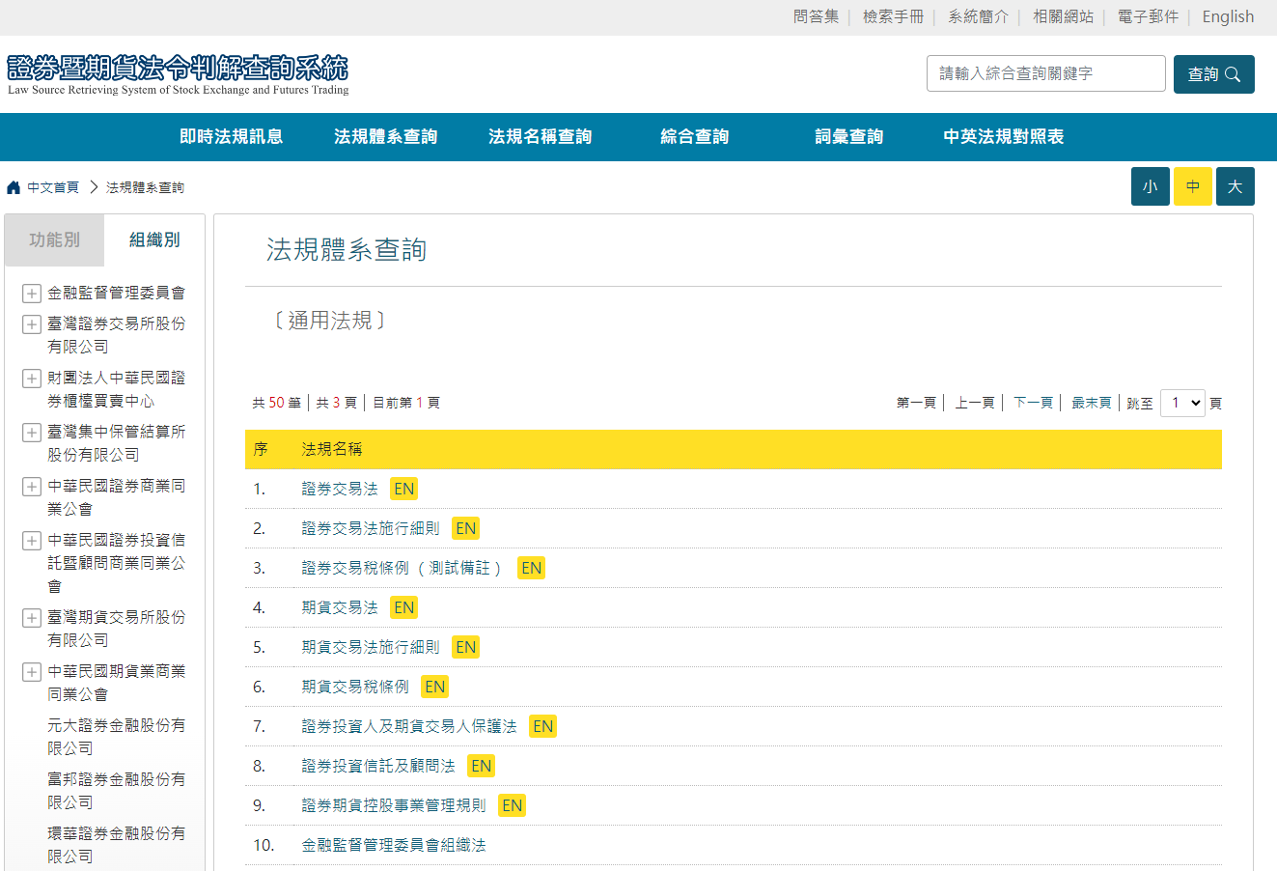Click 檢索手冊 link at top
Screen dimensions: 1277x871
[894, 16]
